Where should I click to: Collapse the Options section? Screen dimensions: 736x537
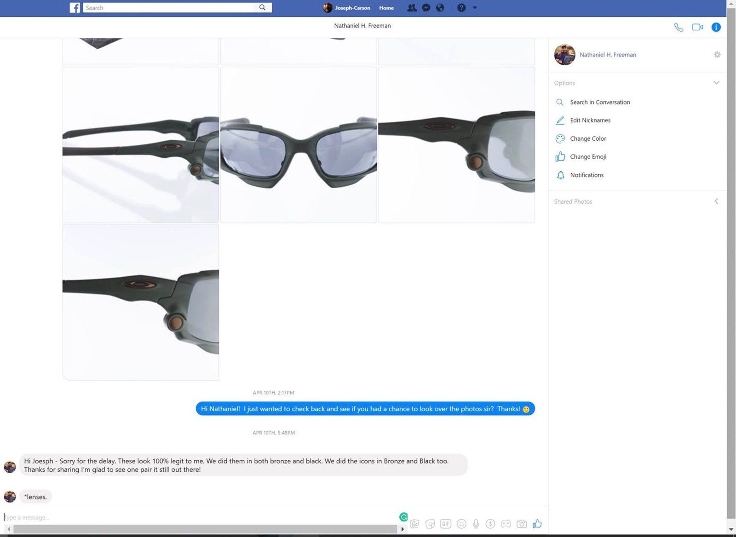pos(716,83)
